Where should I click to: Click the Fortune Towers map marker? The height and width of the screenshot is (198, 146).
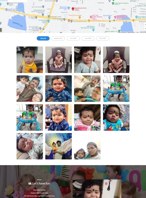pos(64,19)
